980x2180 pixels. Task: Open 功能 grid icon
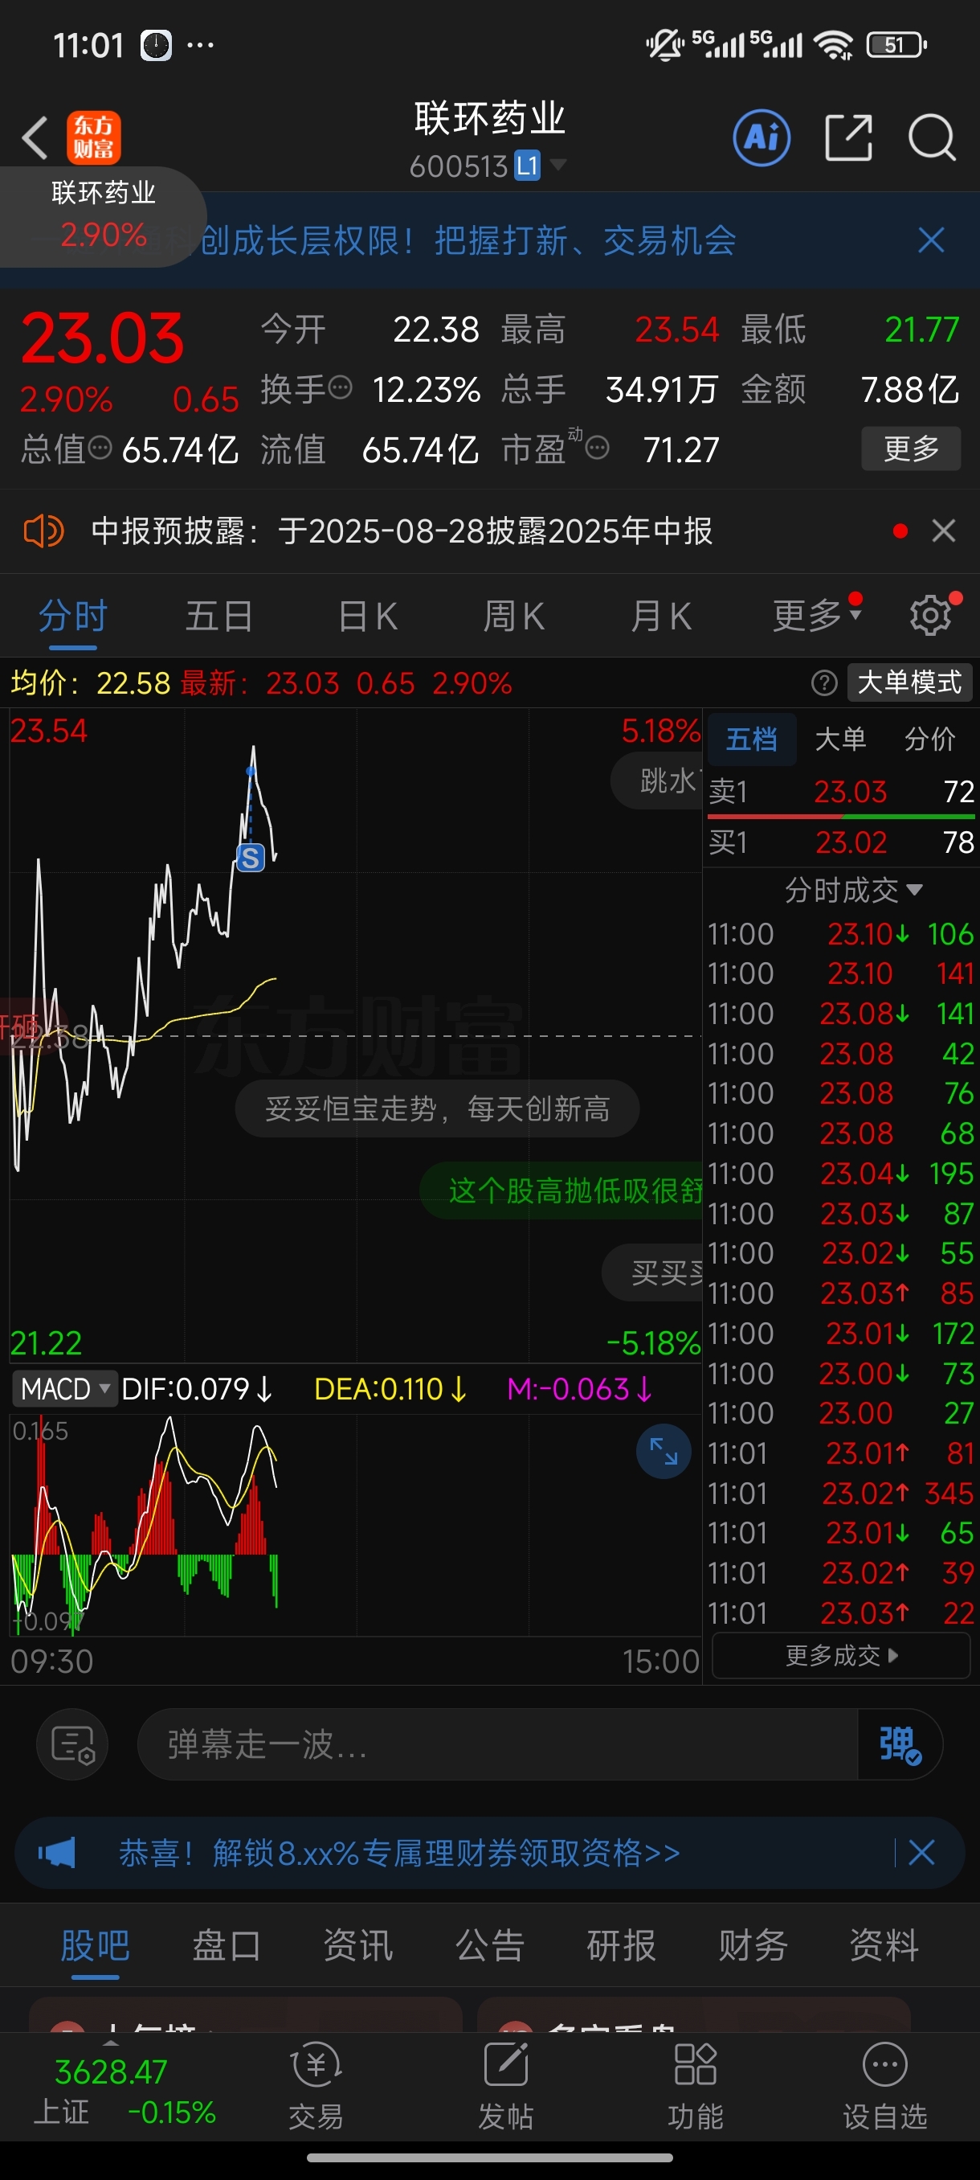(695, 2086)
